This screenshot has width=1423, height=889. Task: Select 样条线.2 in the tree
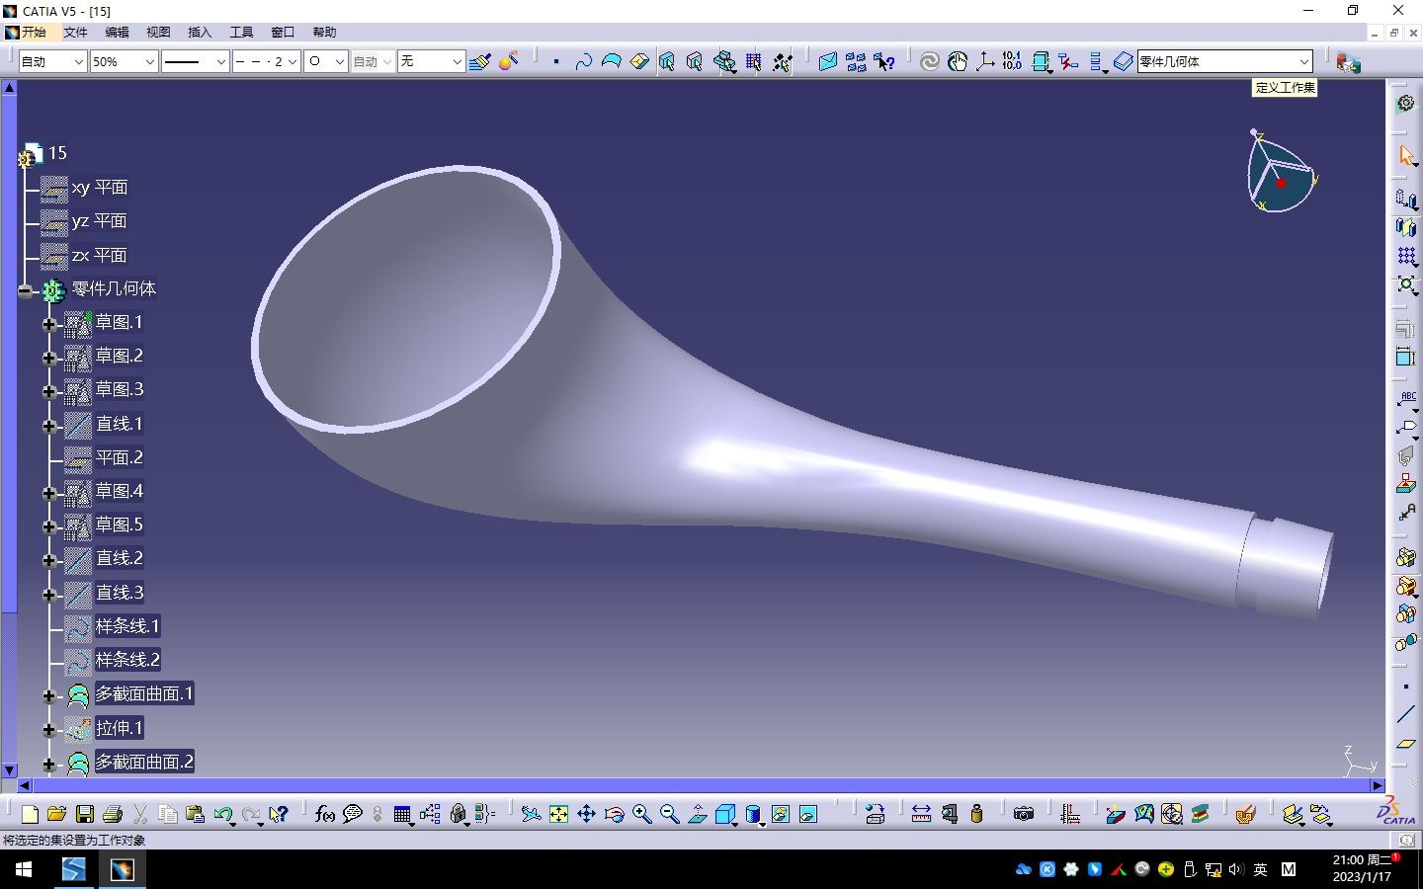tap(126, 660)
